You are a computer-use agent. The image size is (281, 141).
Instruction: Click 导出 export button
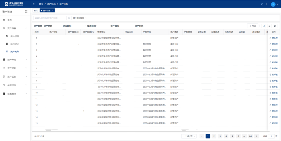point(253,26)
